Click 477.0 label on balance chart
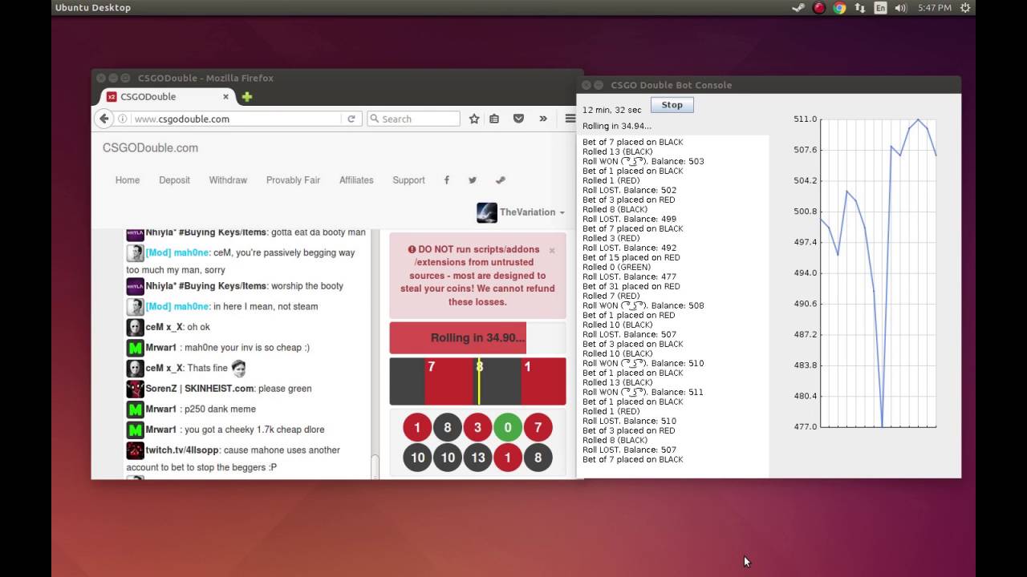The image size is (1027, 577). coord(805,427)
